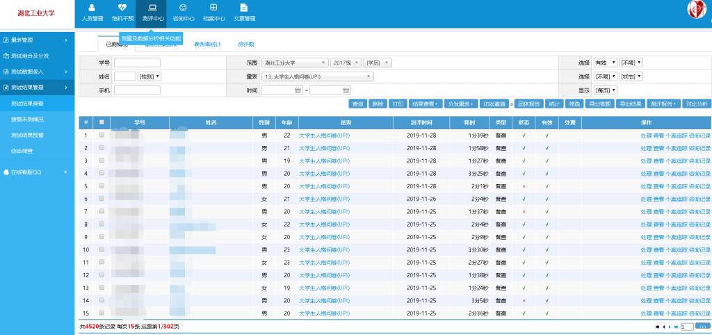The image size is (712, 335).
Task: Check the checkbox for row 1
Action: click(x=102, y=136)
